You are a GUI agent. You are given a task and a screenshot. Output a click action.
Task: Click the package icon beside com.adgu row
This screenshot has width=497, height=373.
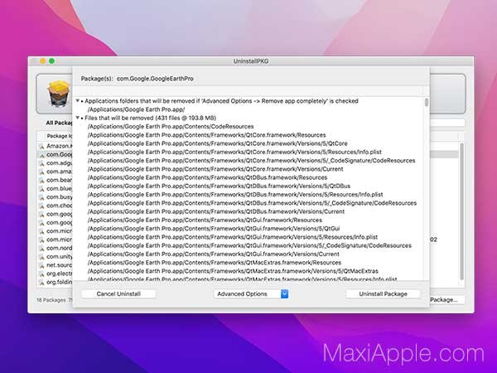click(41, 163)
